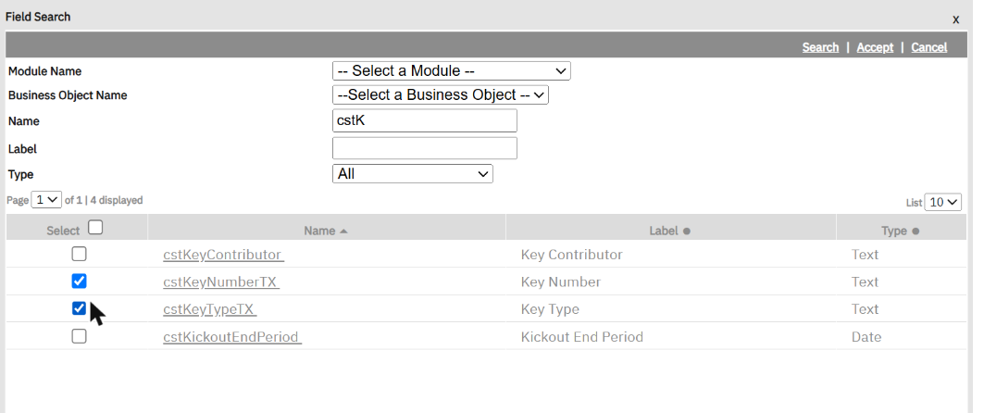Screen dimensions: 984x413
Task: Click the empty Label input field
Action: [x=425, y=148]
